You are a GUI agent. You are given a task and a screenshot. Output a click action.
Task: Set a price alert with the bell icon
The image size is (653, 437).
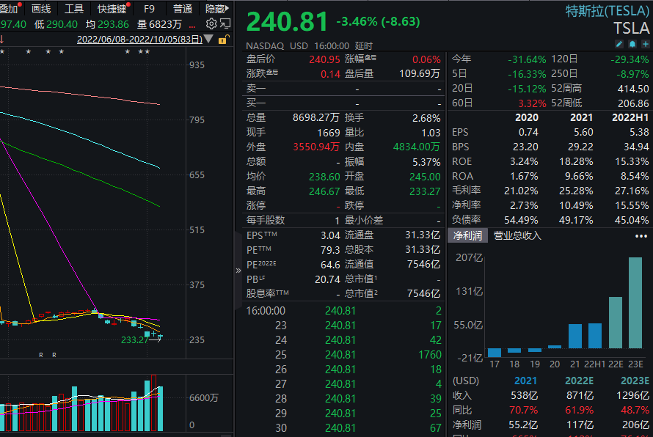coord(632,44)
